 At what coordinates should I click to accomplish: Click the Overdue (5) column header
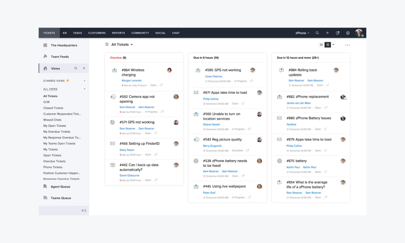(118, 58)
